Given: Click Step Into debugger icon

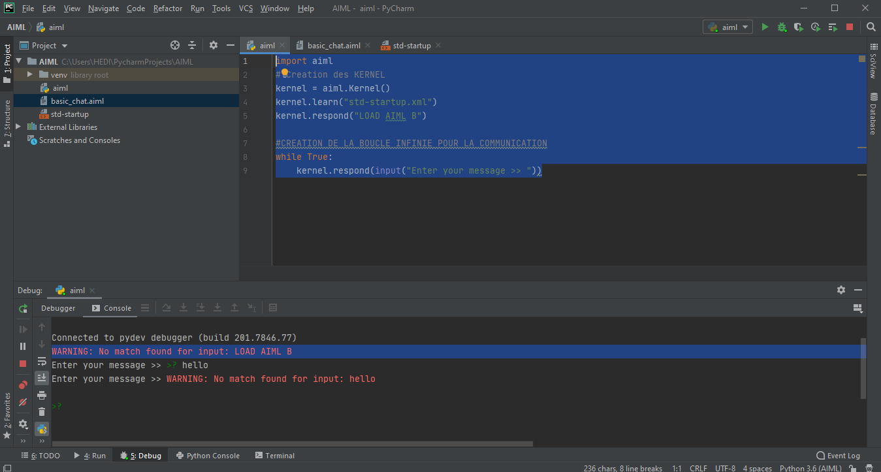Looking at the screenshot, I should pos(184,308).
